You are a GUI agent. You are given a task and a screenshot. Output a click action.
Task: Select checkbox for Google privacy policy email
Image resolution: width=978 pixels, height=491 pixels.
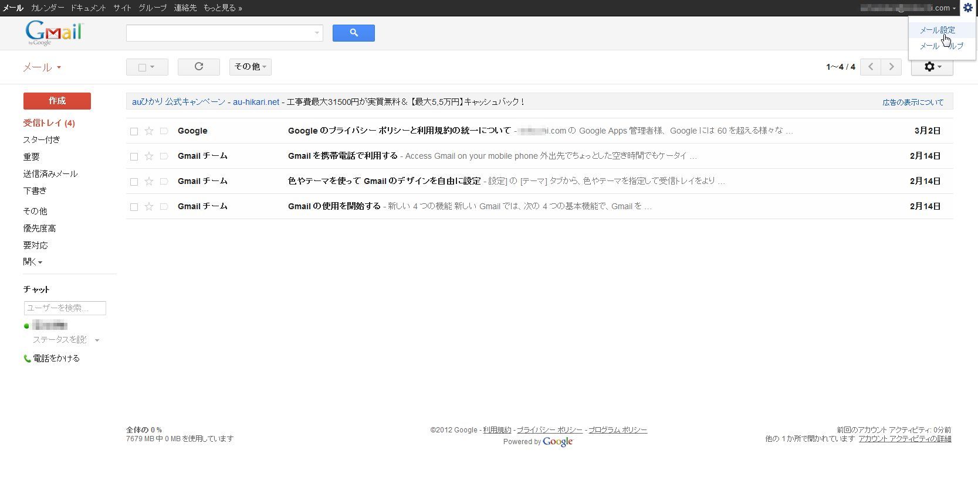134,131
